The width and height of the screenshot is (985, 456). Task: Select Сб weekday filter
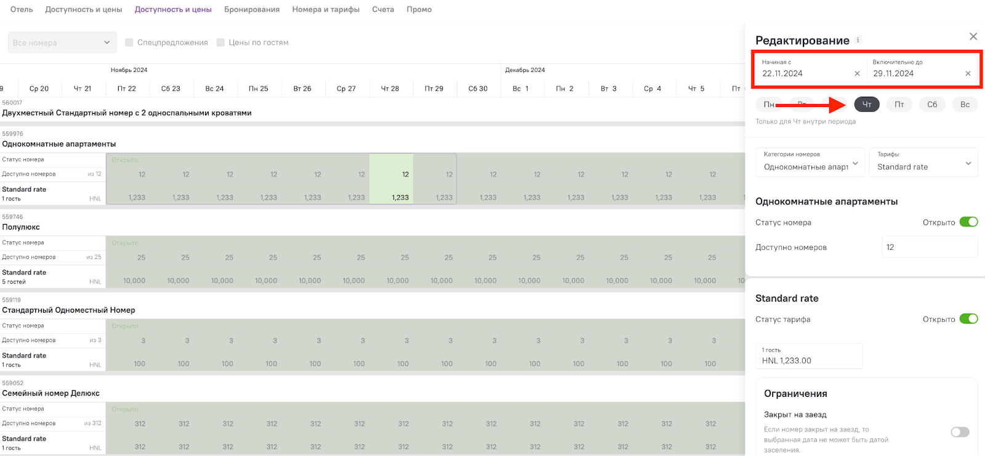click(x=932, y=105)
